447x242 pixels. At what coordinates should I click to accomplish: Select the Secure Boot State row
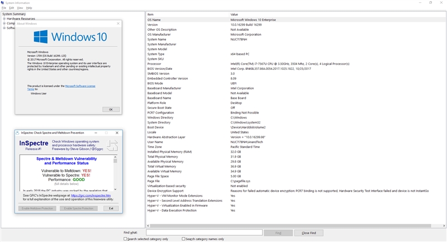pyautogui.click(x=296, y=108)
